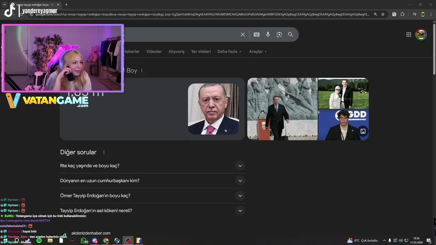Expand 'Rte kaç yaşında ve boyu kaç?'
Screen dimensions: 436x245
click(x=153, y=166)
